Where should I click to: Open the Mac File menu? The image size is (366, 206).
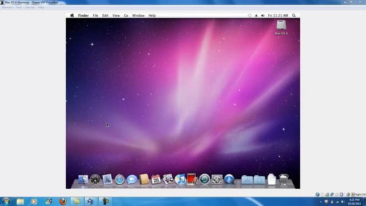pyautogui.click(x=96, y=15)
